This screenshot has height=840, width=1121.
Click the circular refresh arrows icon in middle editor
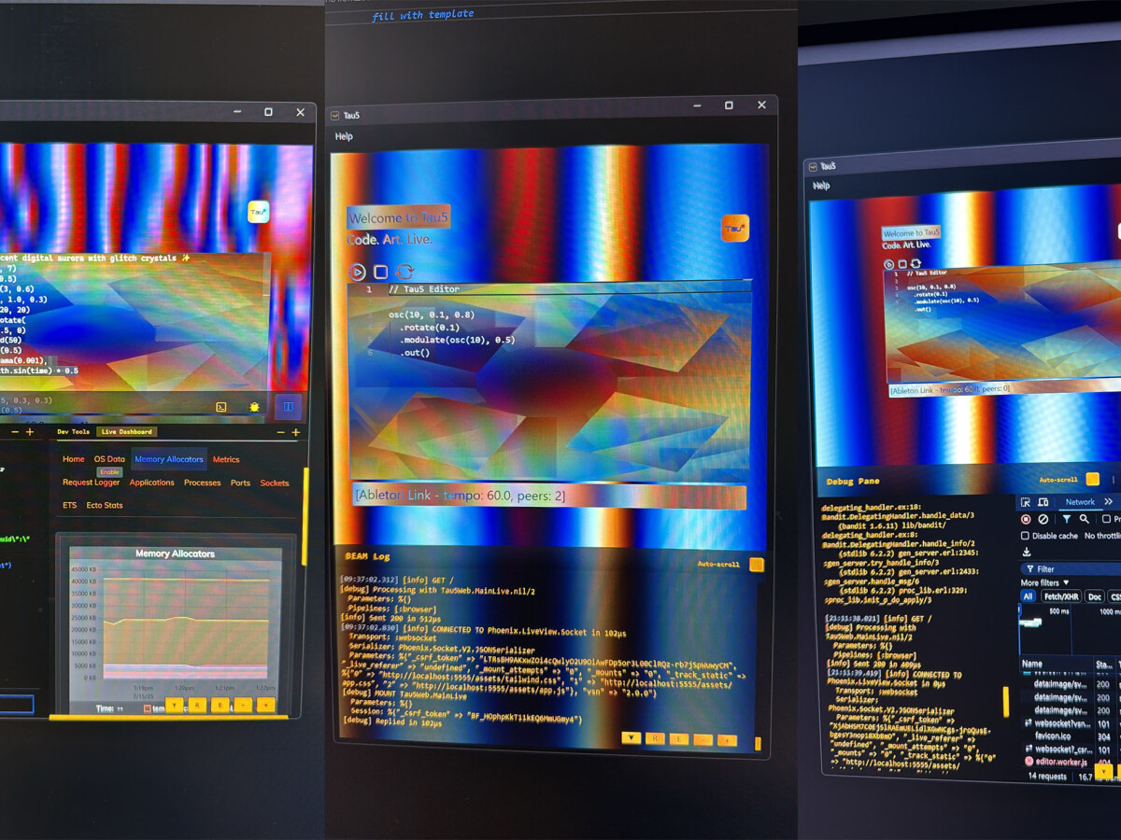tap(404, 272)
